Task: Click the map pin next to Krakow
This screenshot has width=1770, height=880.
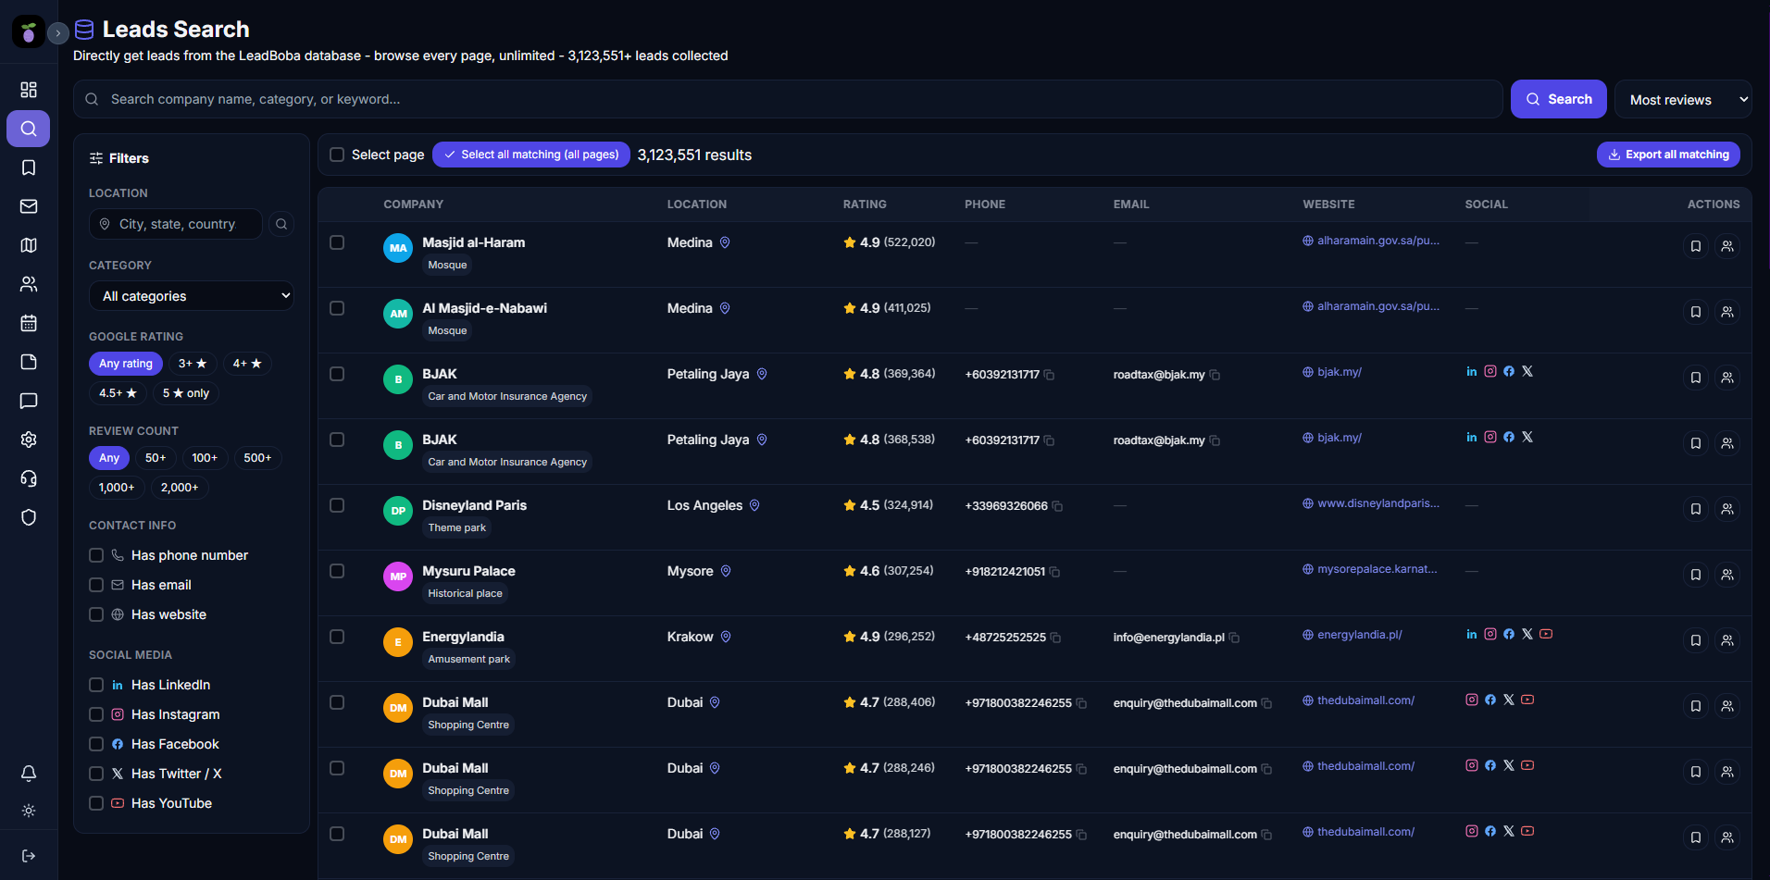Action: tap(726, 637)
